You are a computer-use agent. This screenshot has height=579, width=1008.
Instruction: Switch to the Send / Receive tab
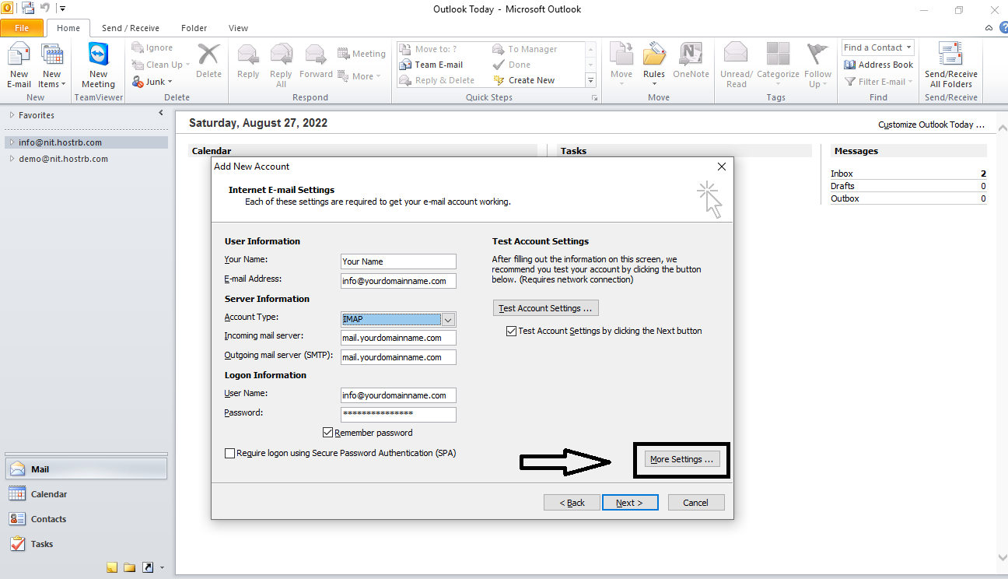point(131,28)
